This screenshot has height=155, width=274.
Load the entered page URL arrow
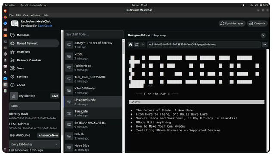pyautogui.click(x=265, y=45)
